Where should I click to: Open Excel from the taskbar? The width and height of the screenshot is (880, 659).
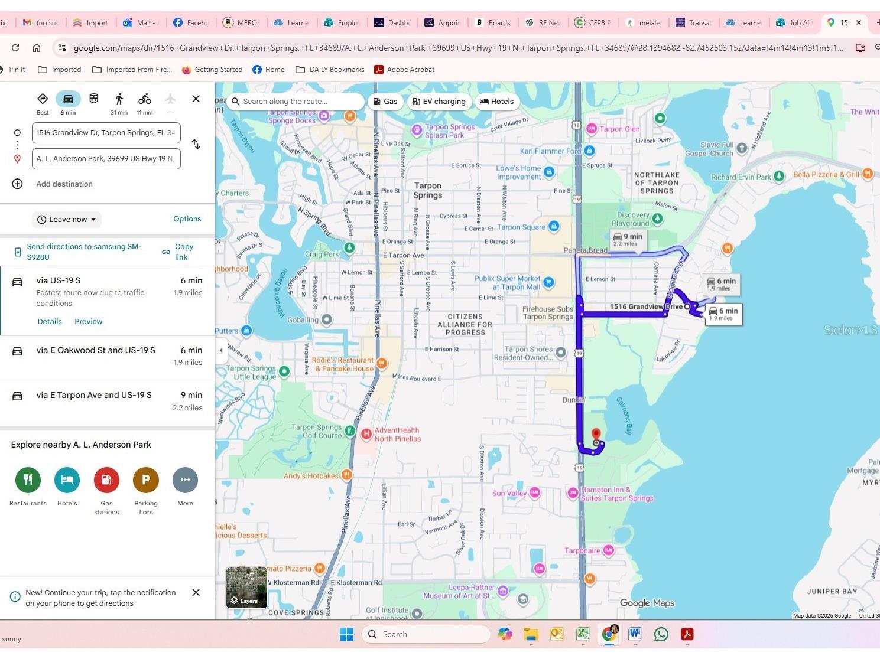pos(583,634)
